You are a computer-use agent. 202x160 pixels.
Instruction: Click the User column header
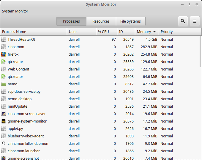point(81,32)
